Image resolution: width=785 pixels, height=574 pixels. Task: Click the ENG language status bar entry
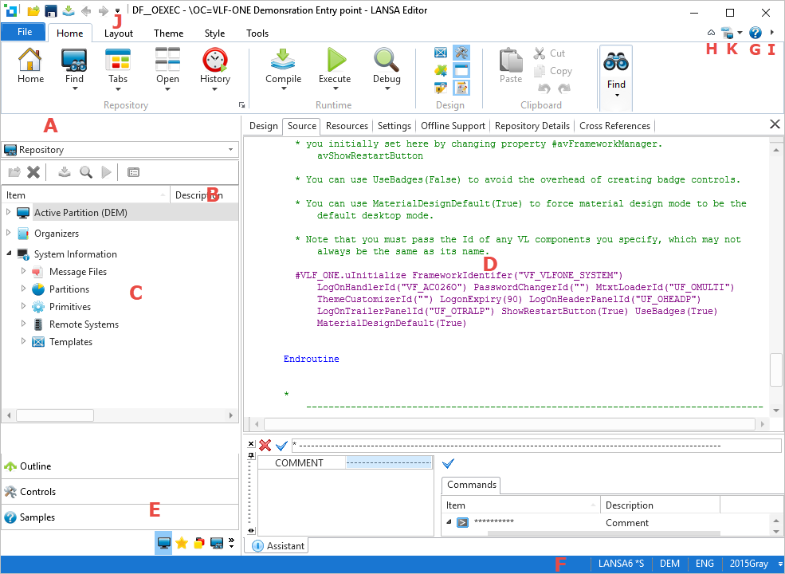tap(705, 564)
